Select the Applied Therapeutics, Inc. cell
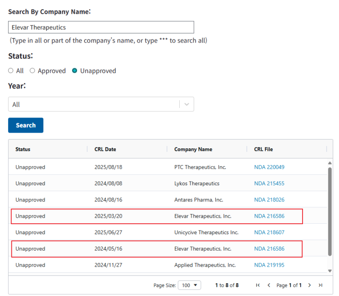Viewport: 339px width, 296px height. coord(205,265)
